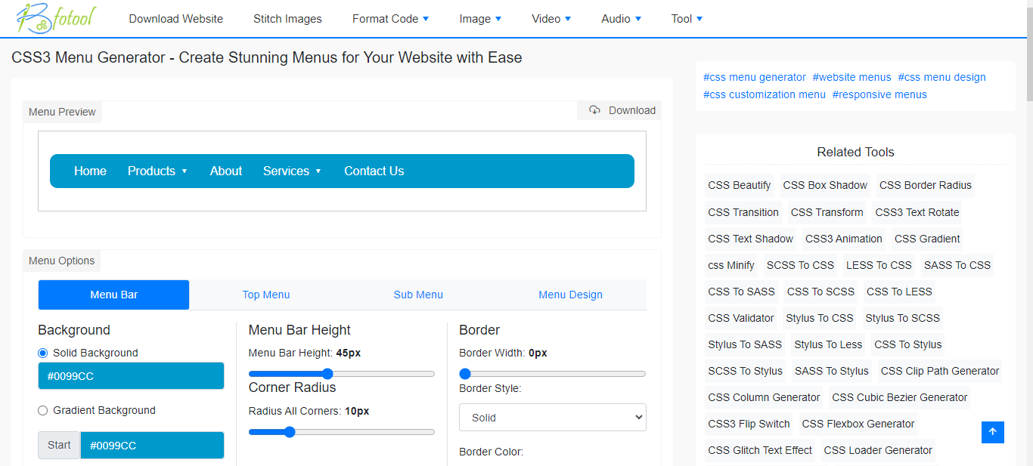This screenshot has height=466, width=1033.
Task: Adjust the Menu Bar Height slider
Action: tap(327, 373)
